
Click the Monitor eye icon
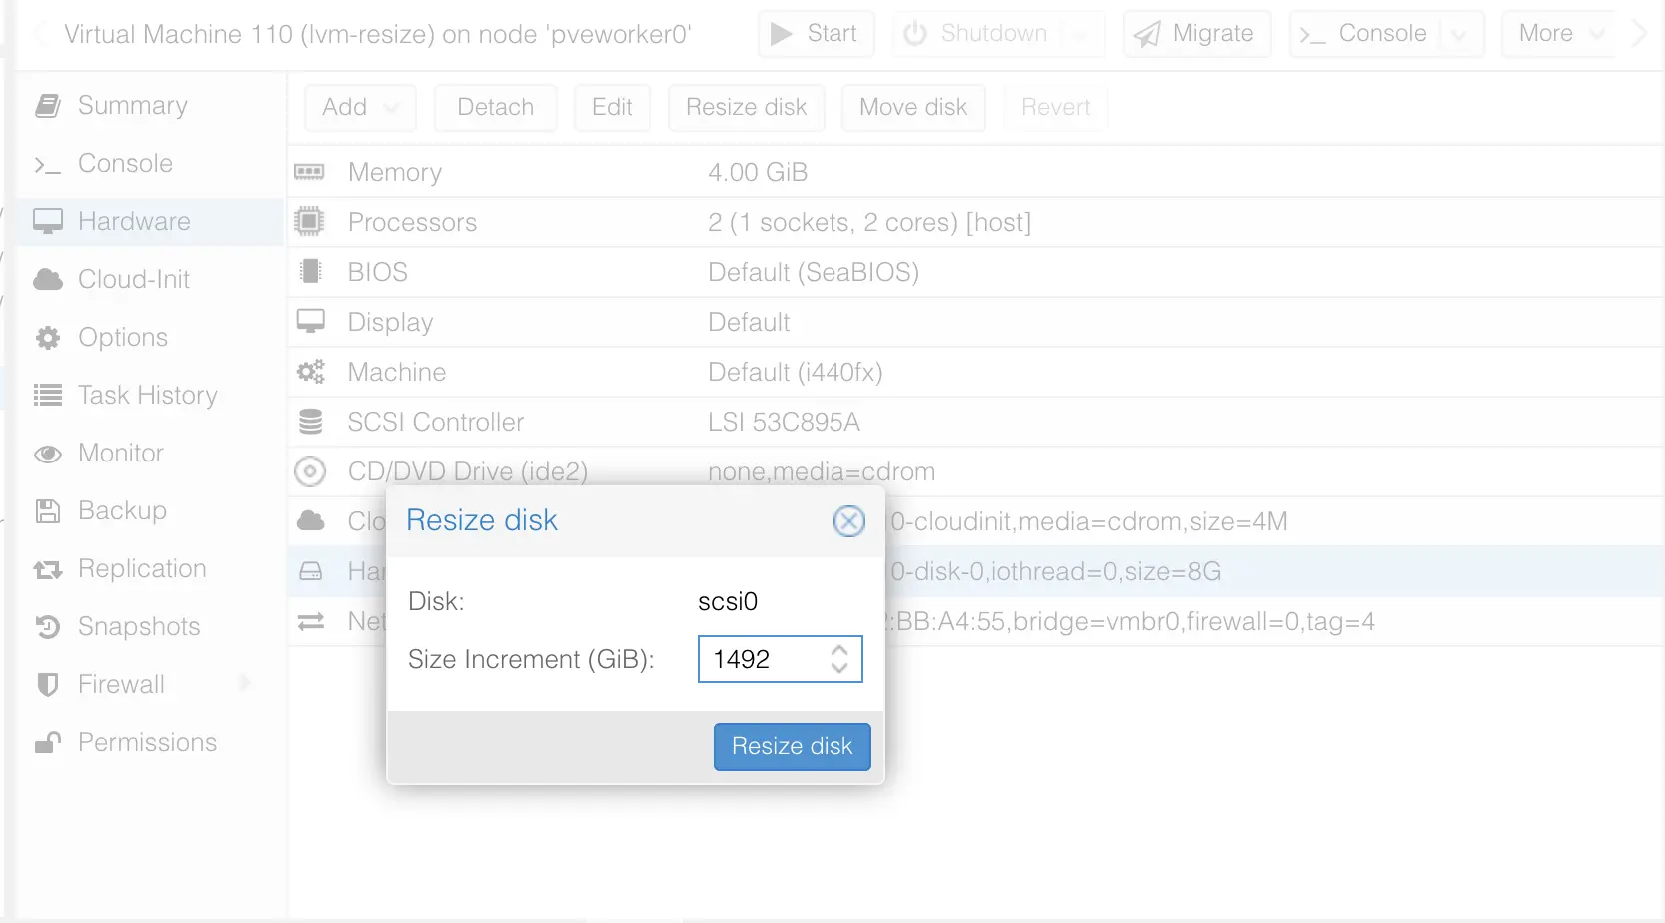(x=48, y=454)
